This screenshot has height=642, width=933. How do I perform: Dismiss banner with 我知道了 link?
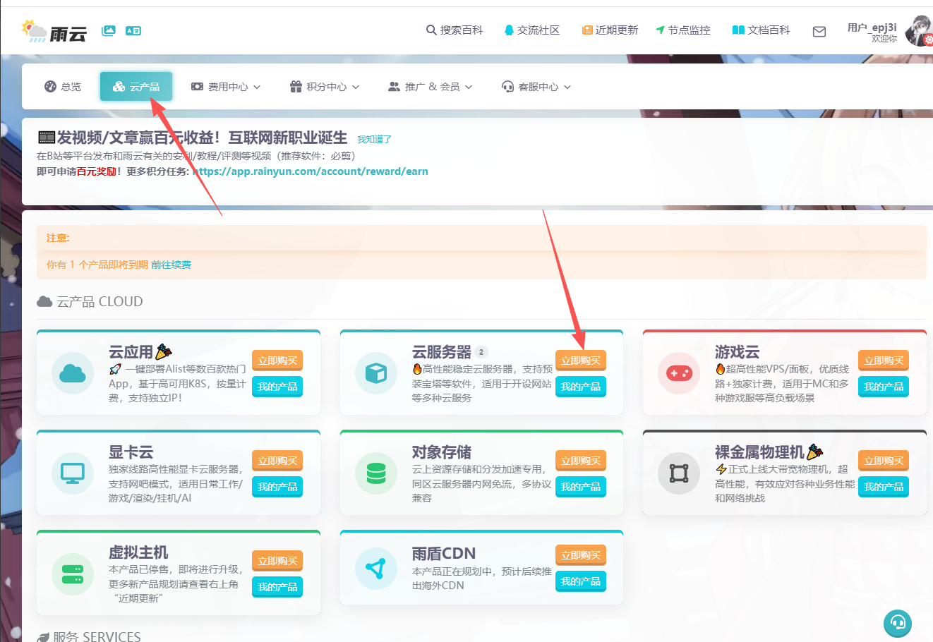(x=374, y=140)
